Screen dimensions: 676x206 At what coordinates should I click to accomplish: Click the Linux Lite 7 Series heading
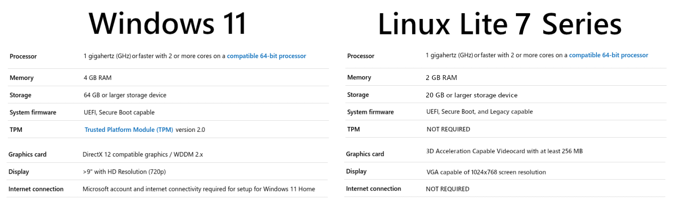(x=499, y=23)
